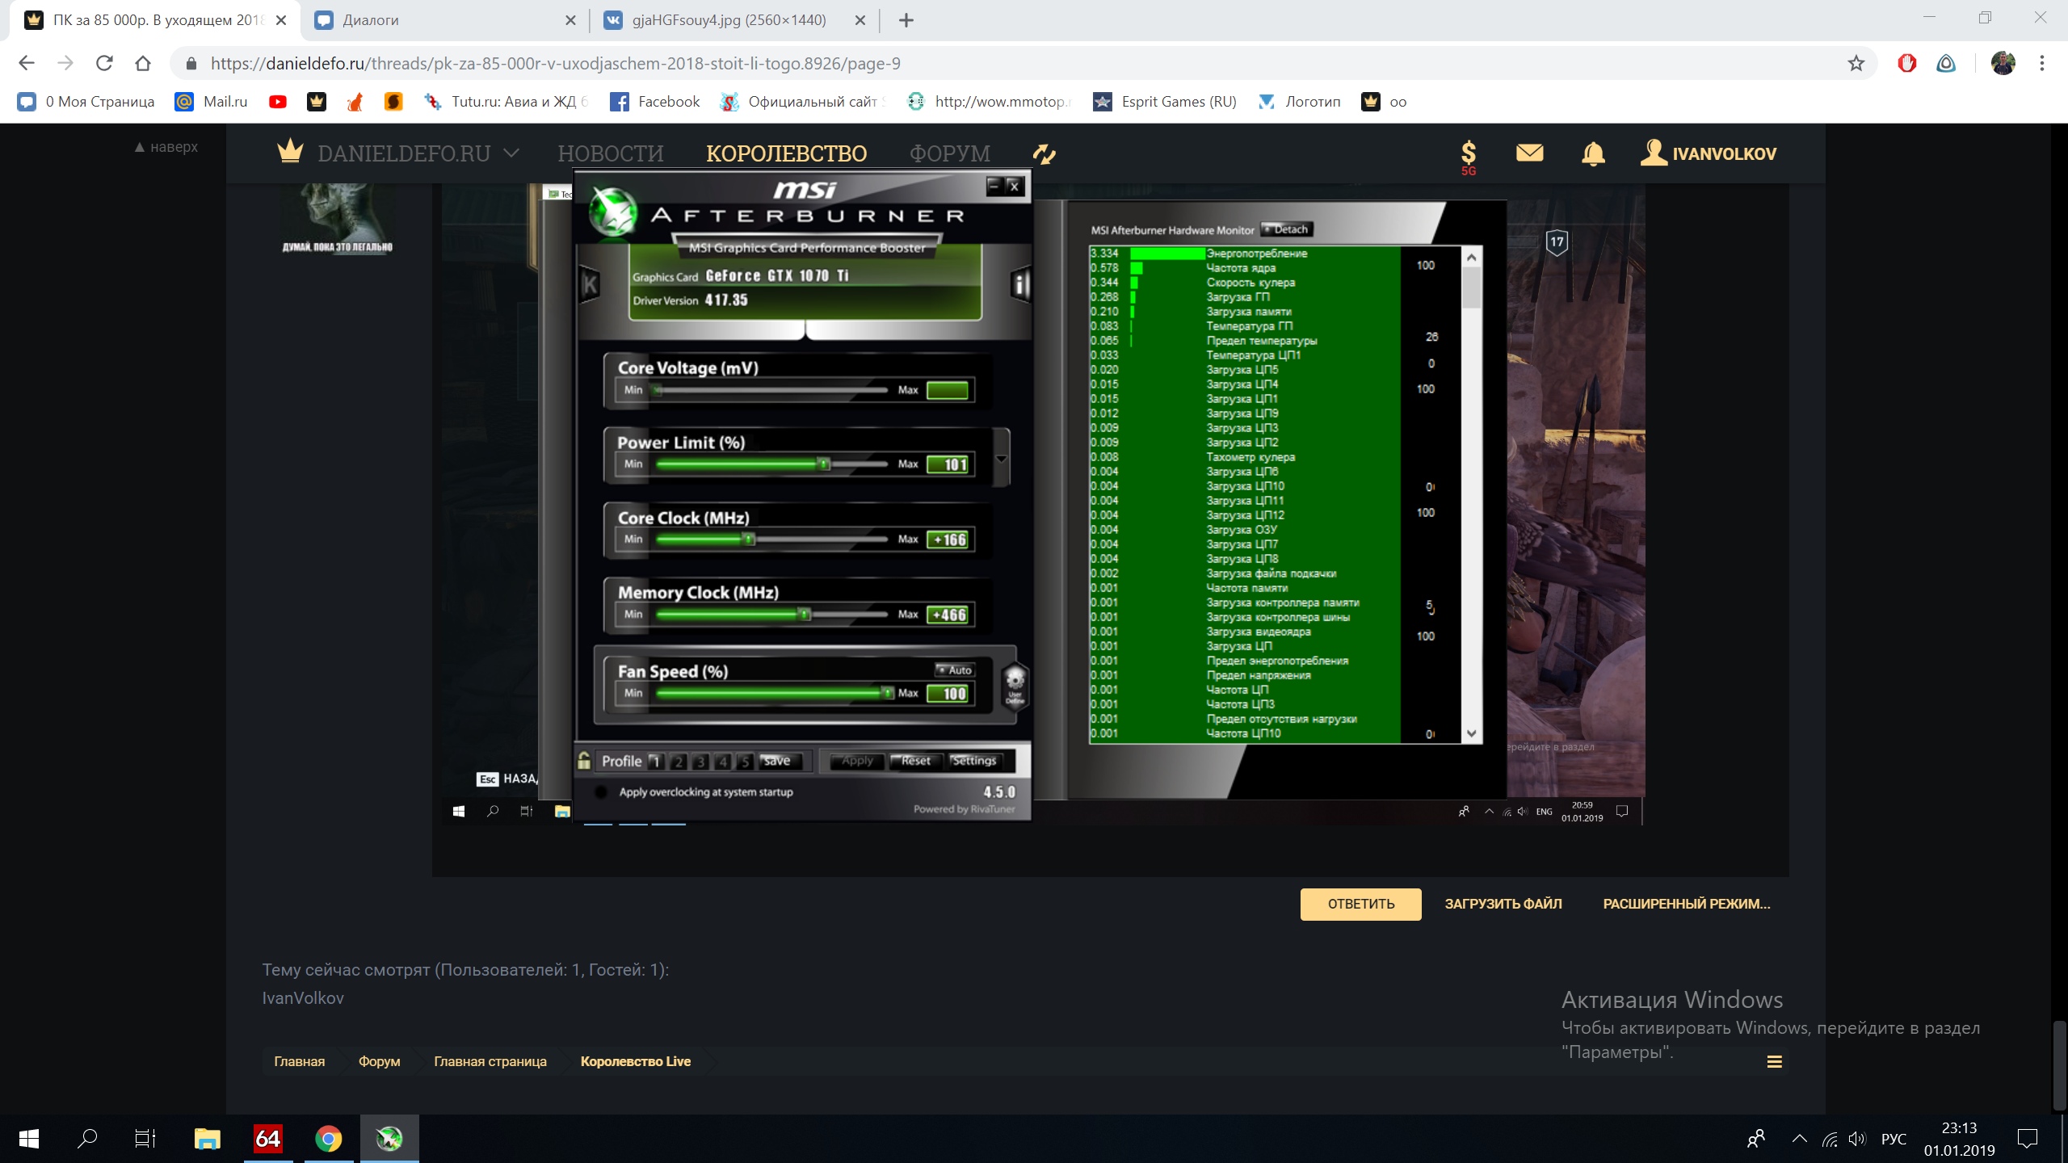Open the YouTube bookmark icon
2068x1163 pixels.
coord(278,102)
